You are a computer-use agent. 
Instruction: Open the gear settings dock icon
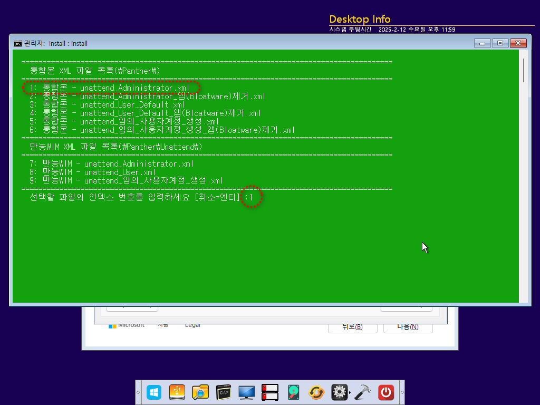coord(339,392)
